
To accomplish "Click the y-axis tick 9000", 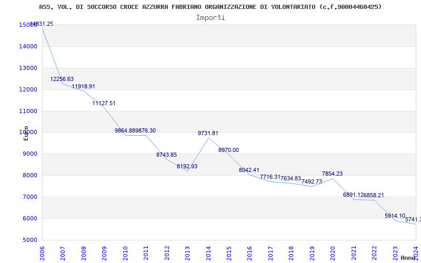I will coord(30,154).
